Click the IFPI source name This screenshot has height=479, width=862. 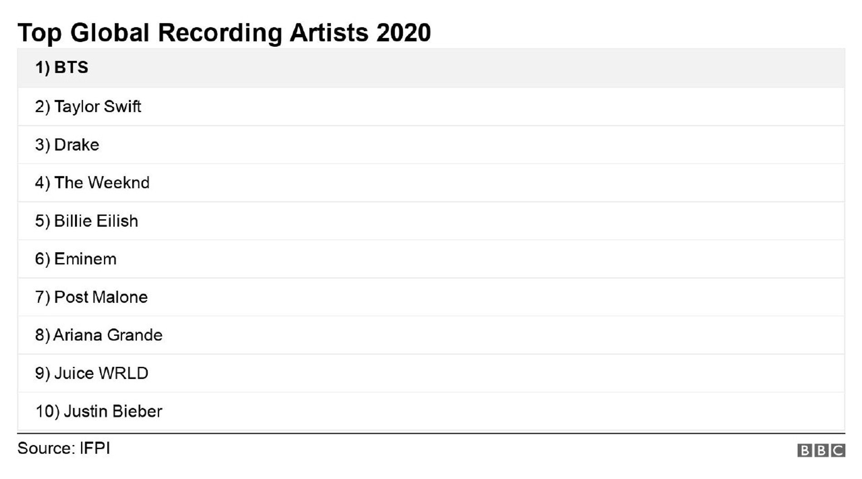click(95, 449)
